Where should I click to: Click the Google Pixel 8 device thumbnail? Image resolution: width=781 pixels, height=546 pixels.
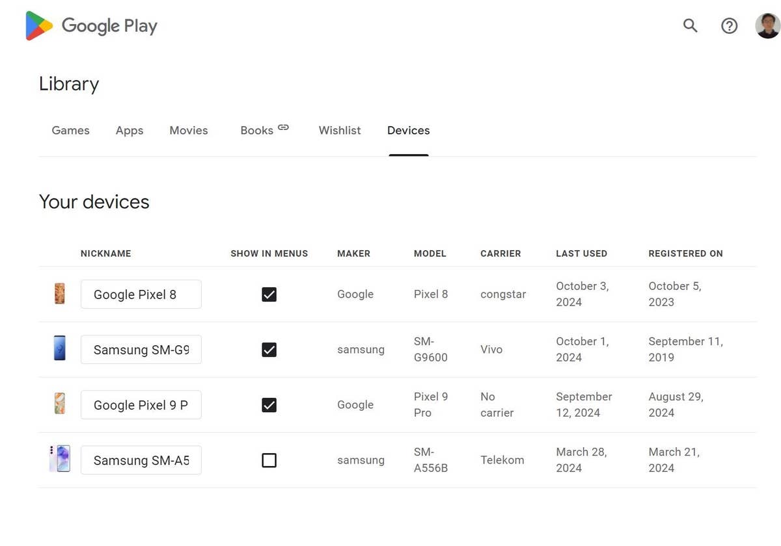(x=59, y=294)
